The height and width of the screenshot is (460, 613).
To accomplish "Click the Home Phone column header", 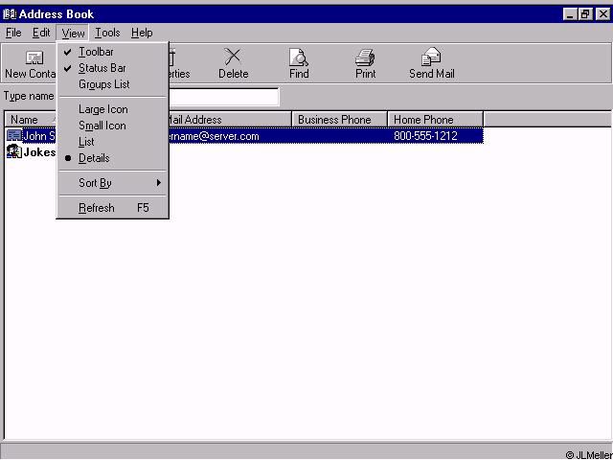I will [x=434, y=120].
